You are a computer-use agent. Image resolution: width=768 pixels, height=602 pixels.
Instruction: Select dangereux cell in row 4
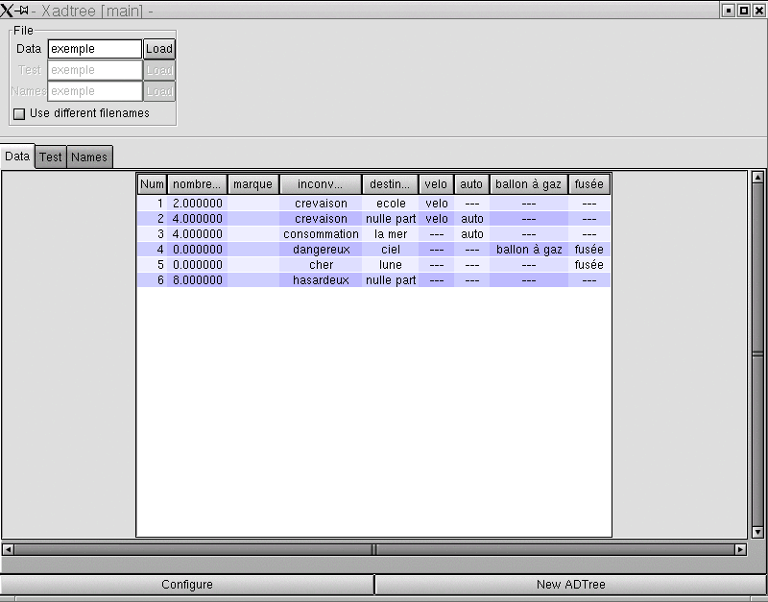coord(321,250)
